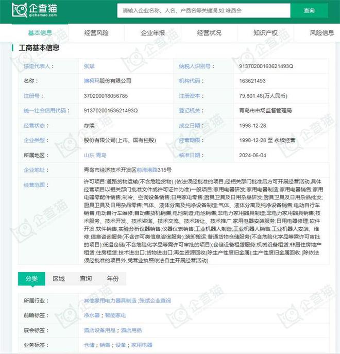Click the 家用电器 business tag

click(x=142, y=345)
